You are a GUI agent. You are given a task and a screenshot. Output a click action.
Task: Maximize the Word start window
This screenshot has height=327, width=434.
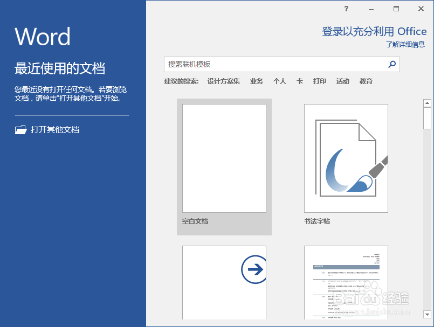pos(396,9)
